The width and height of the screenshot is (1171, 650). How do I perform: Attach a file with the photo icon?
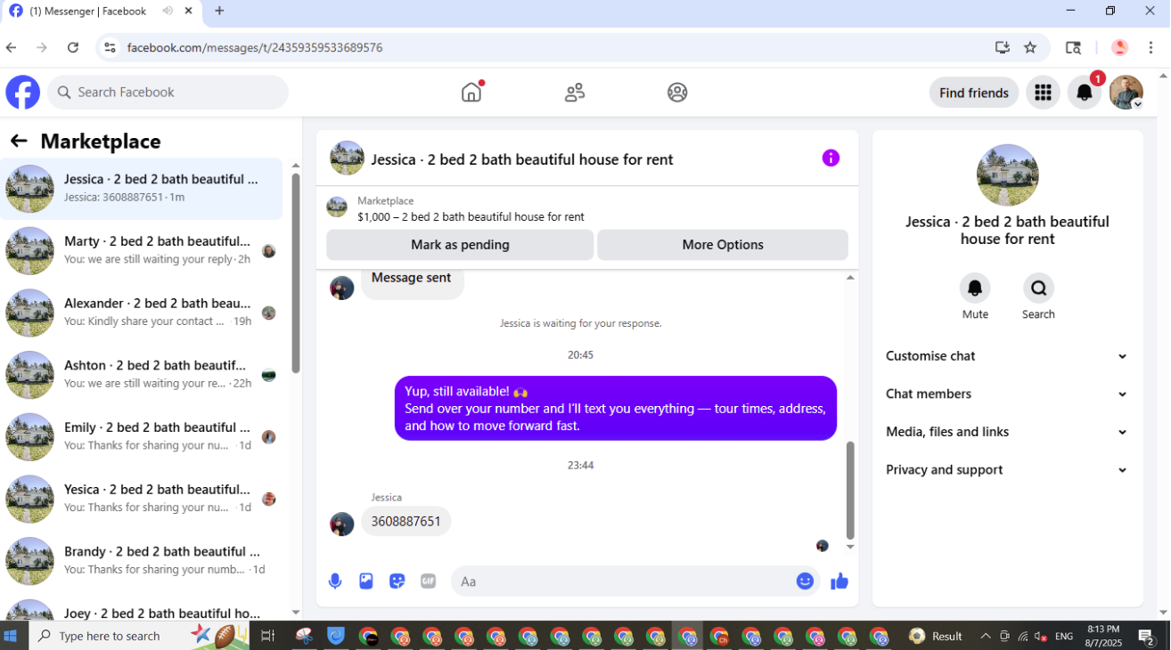[366, 581]
